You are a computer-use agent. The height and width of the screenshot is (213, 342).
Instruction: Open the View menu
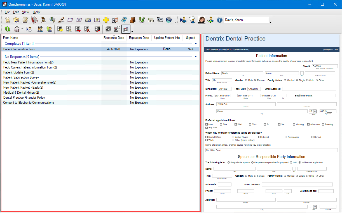(x=25, y=12)
